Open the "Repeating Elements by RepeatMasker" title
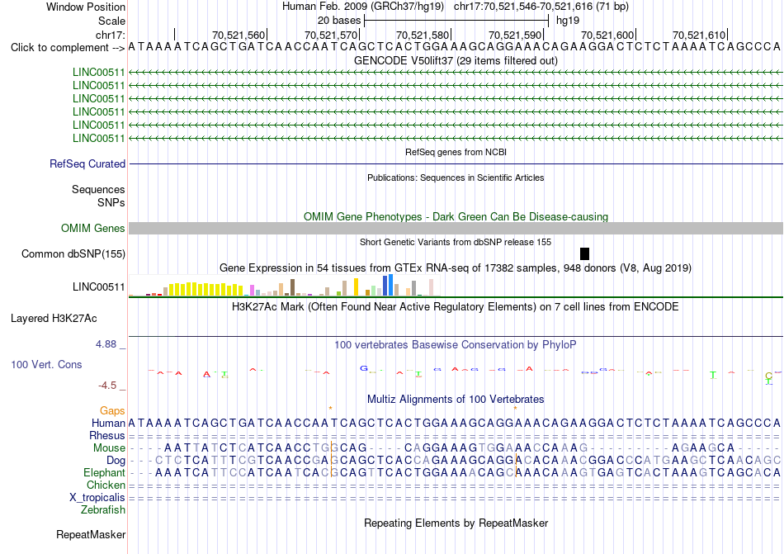The image size is (784, 554). 456,523
